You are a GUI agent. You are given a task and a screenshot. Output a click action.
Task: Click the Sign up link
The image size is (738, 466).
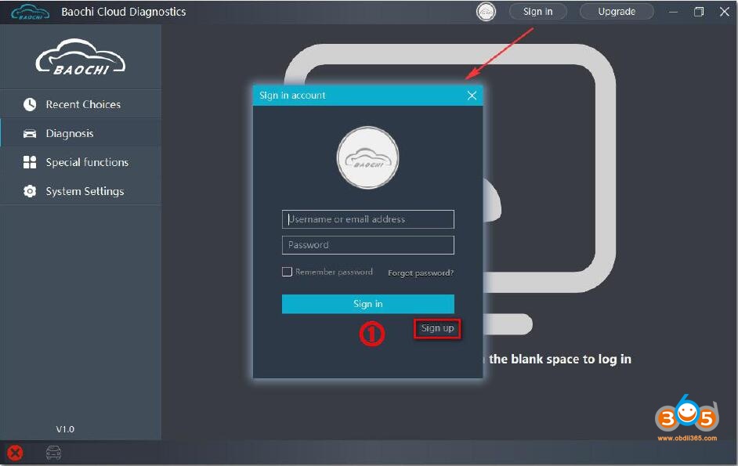click(437, 328)
